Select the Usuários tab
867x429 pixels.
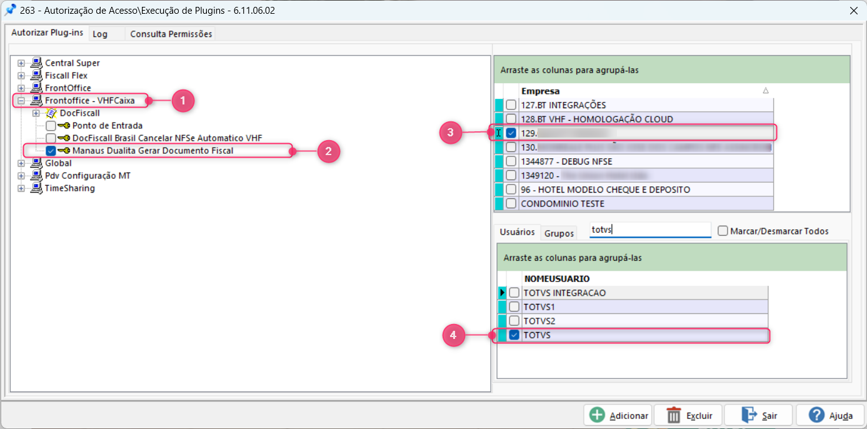[517, 232]
